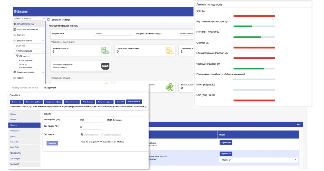Open the home page icon in sidebar
Viewport: 324px width, 171px height.
tap(15, 24)
